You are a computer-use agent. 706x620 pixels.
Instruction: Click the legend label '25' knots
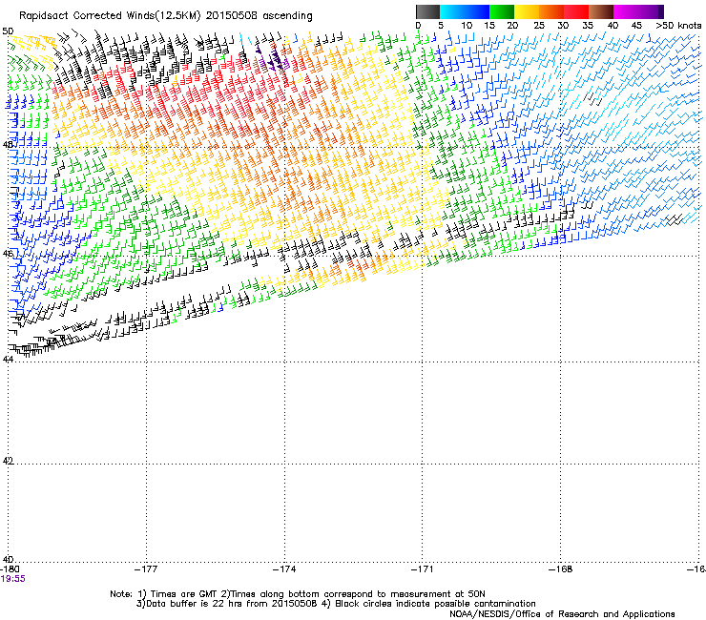(538, 26)
